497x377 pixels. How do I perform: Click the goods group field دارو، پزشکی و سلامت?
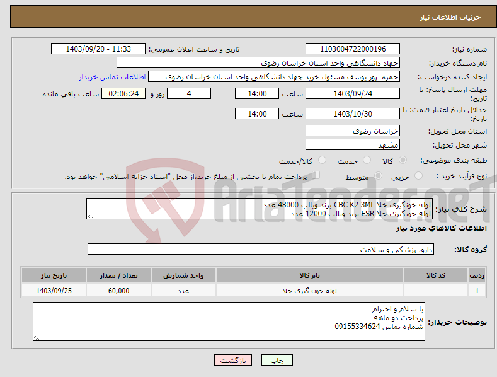point(261,250)
